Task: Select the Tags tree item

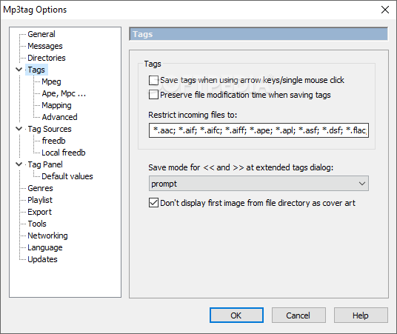Action: [x=36, y=70]
